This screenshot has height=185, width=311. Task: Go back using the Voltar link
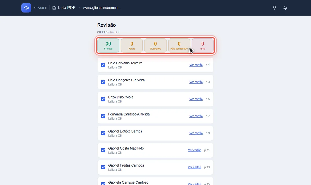pos(40,8)
